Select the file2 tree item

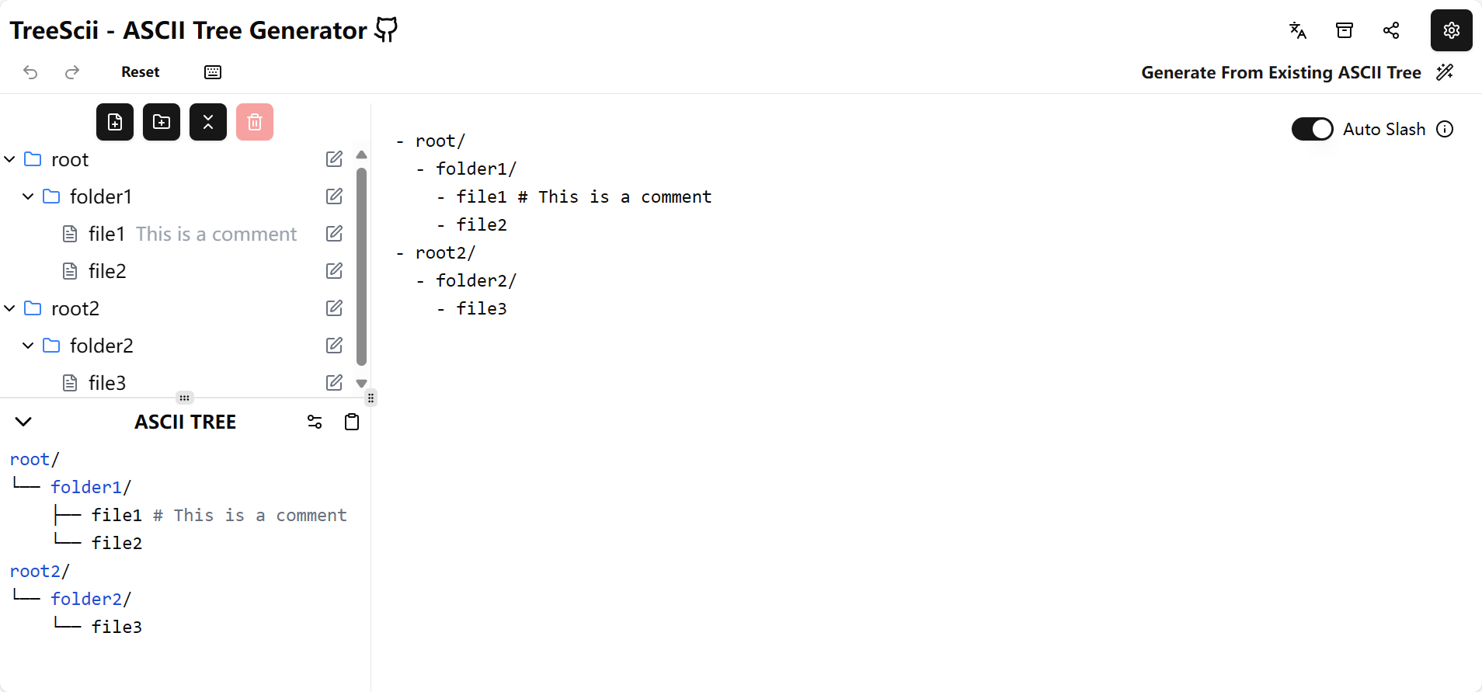(107, 271)
